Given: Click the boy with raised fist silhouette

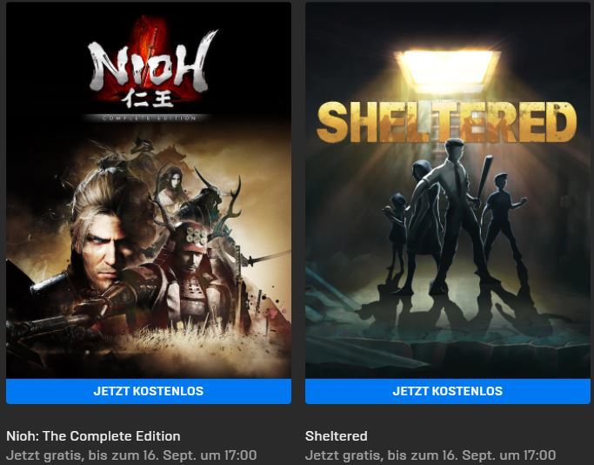Looking at the screenshot, I should click(503, 216).
